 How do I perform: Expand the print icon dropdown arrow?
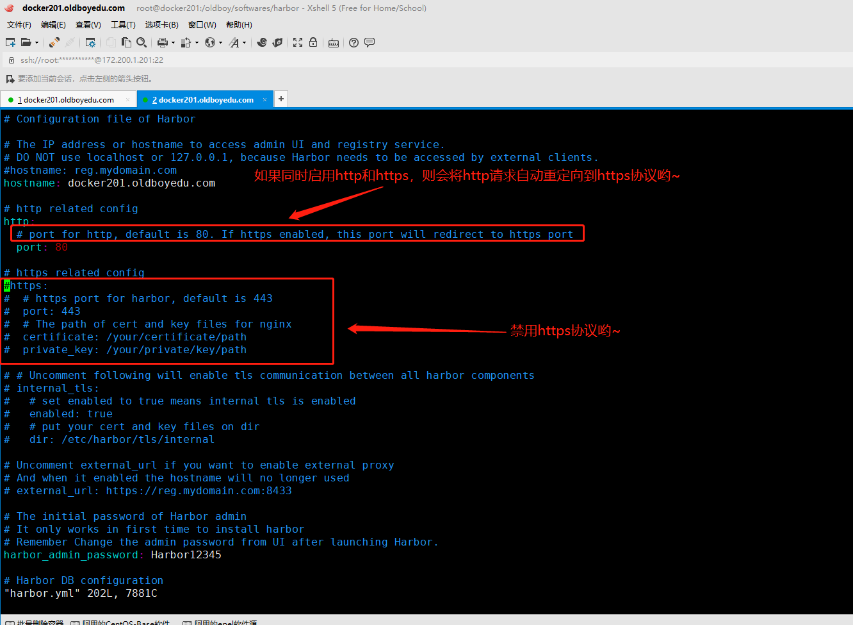click(173, 43)
